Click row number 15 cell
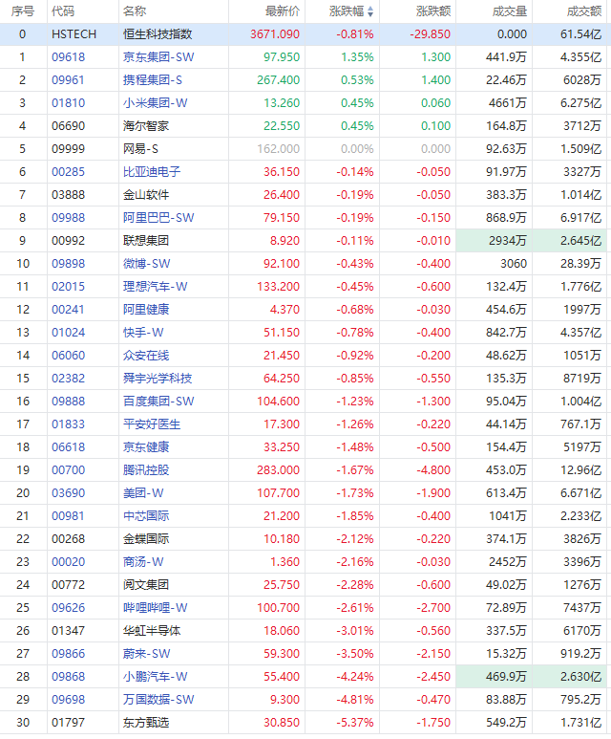This screenshot has height=739, width=611. (23, 379)
